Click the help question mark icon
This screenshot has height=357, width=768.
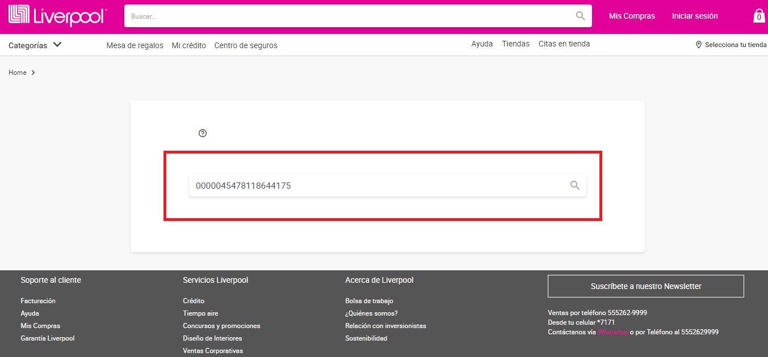coord(203,133)
